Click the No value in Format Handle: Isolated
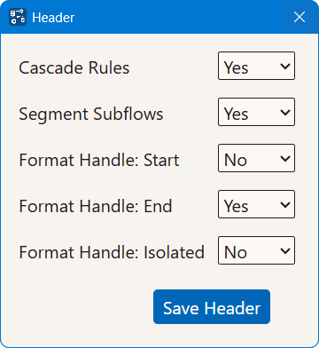Screen dimensions: 319x348 coord(236,252)
